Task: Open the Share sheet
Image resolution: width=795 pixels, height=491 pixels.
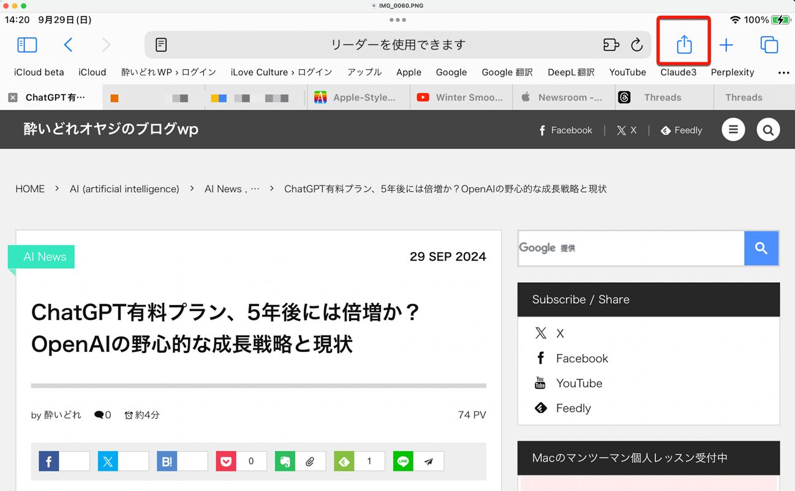Action: tap(684, 44)
